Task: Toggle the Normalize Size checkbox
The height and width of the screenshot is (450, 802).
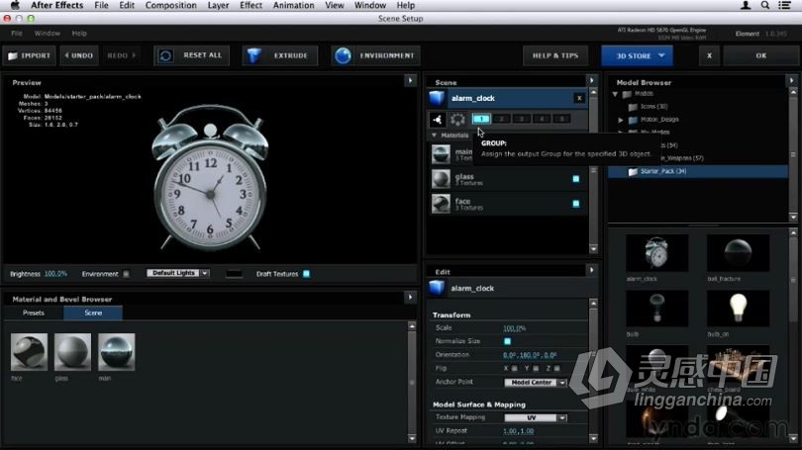Action: coord(507,341)
